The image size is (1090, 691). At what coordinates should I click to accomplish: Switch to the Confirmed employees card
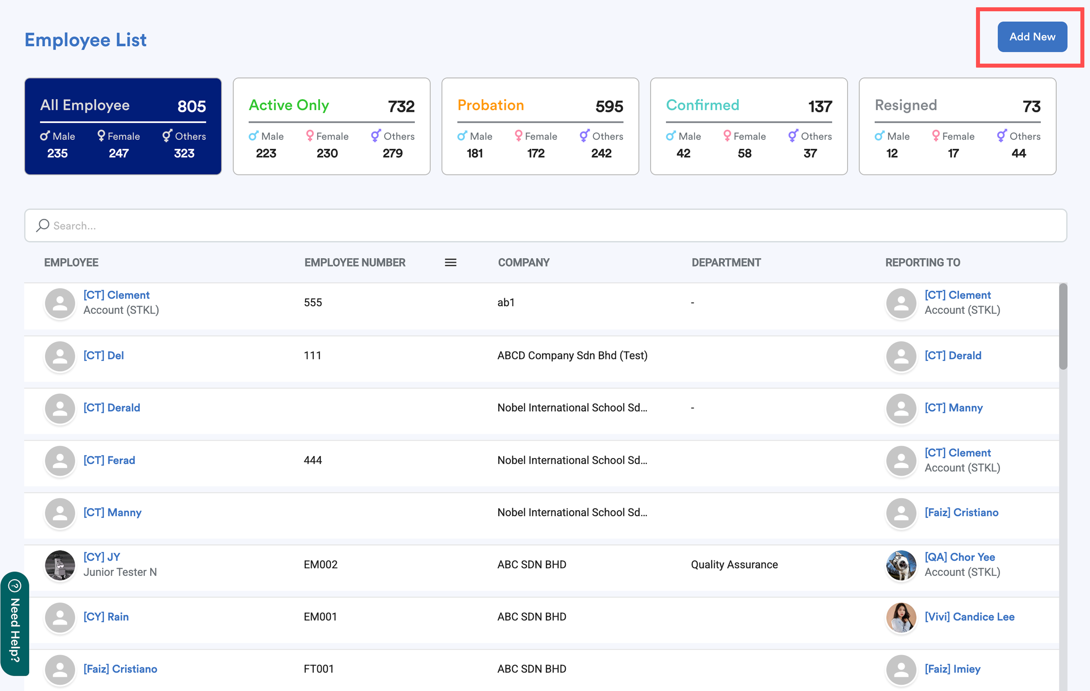tap(749, 126)
